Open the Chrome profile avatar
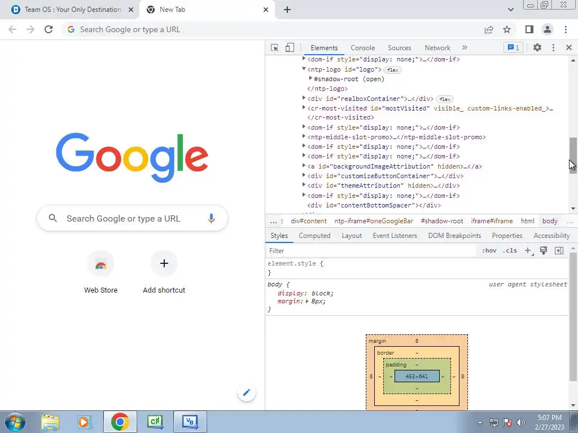This screenshot has height=433, width=578. click(548, 29)
